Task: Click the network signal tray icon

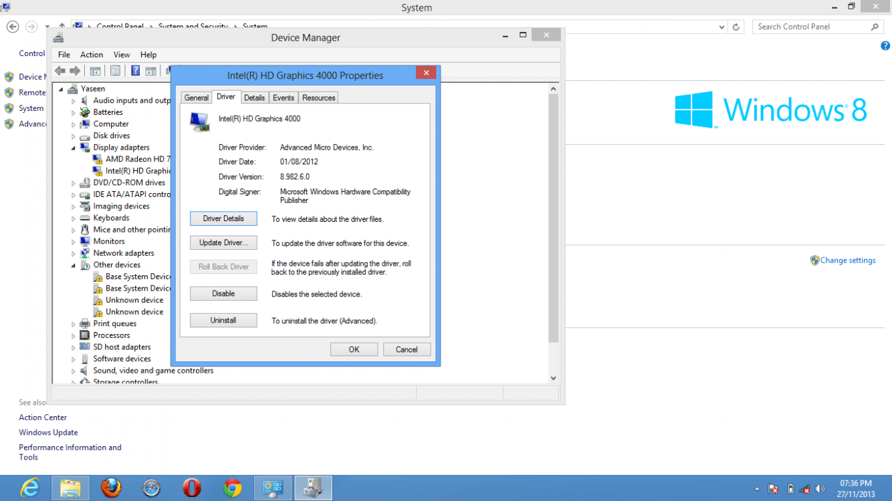Action: 805,489
